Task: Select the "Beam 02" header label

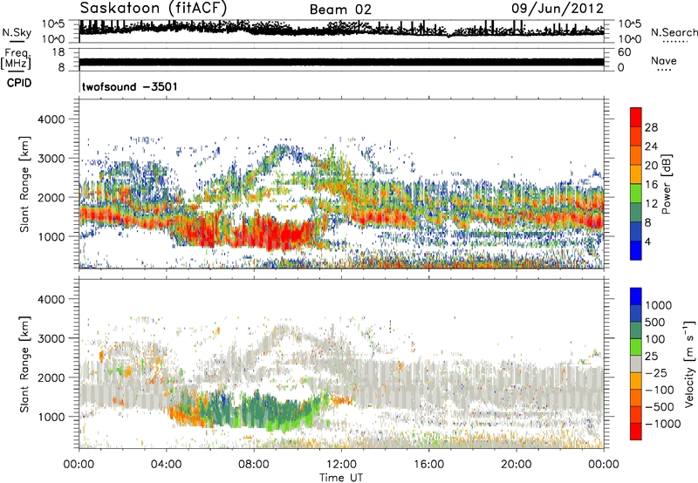Action: pyautogui.click(x=340, y=10)
